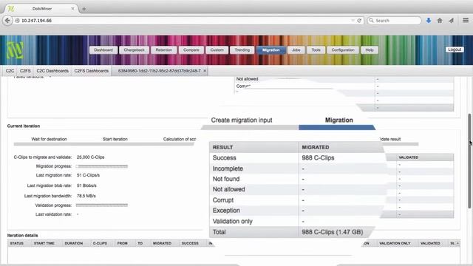Switch to the C2C Dashboards tab
Viewport: 473px width, 266px height.
pyautogui.click(x=52, y=71)
